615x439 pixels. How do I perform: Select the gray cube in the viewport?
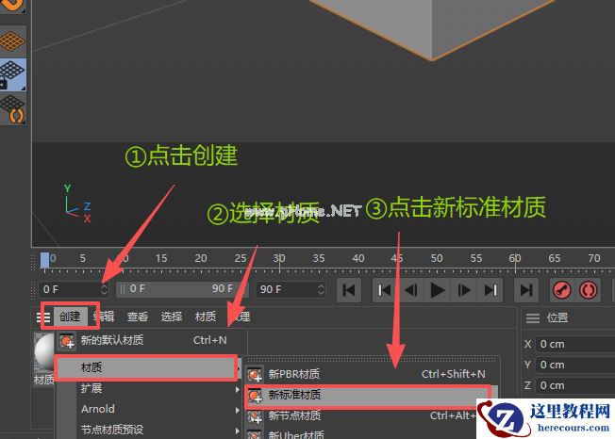pyautogui.click(x=431, y=27)
